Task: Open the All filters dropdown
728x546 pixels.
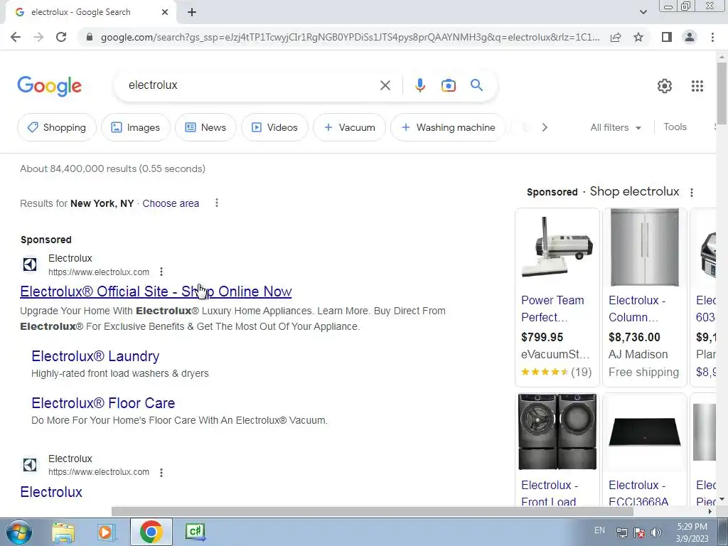Action: coord(616,127)
